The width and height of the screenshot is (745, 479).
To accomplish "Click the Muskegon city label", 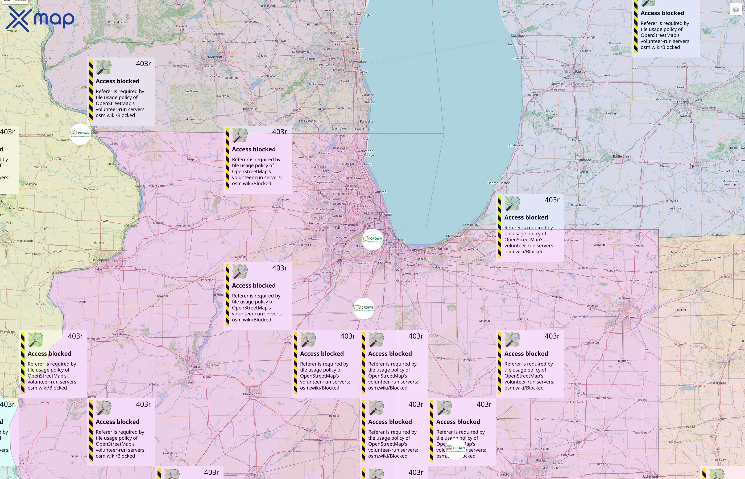I will (519, 35).
